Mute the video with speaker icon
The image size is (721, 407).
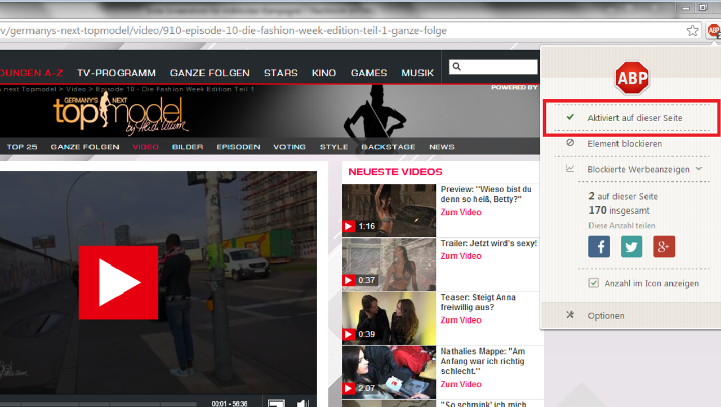tap(303, 403)
